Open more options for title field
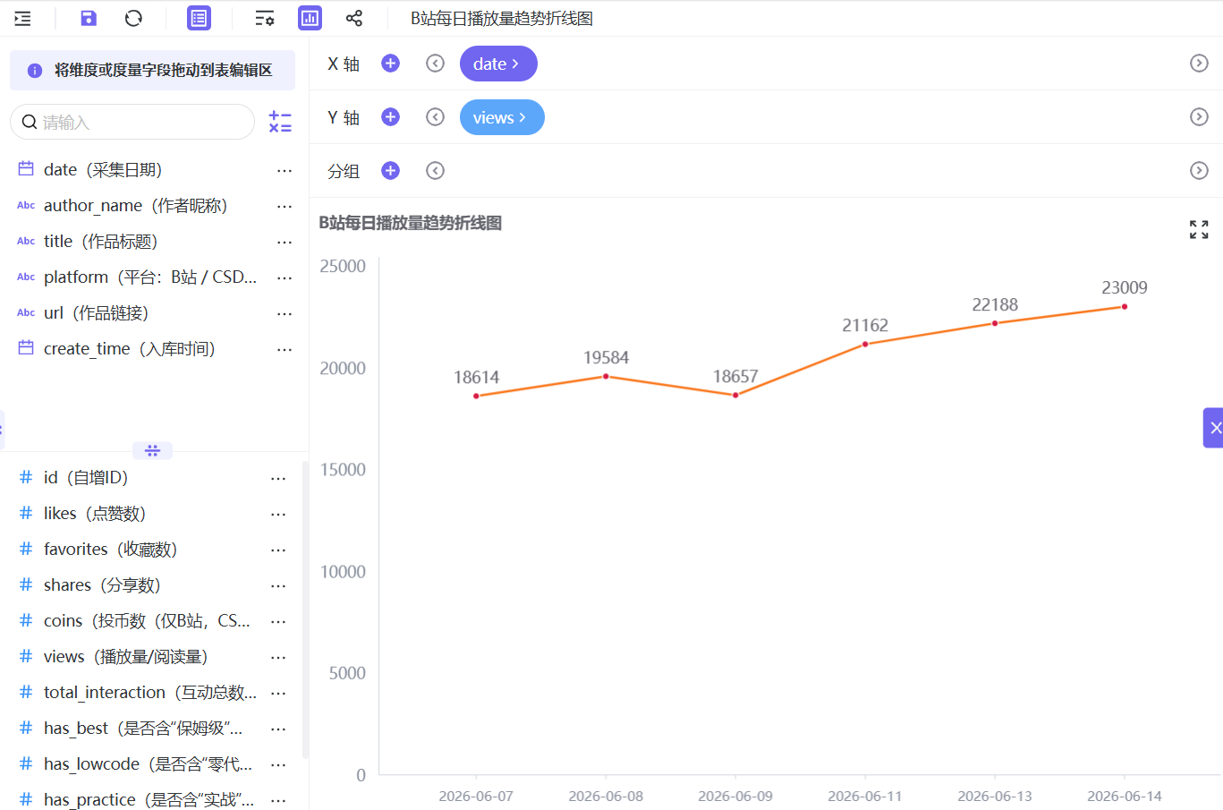Screen dimensions: 1223x810 pos(285,242)
